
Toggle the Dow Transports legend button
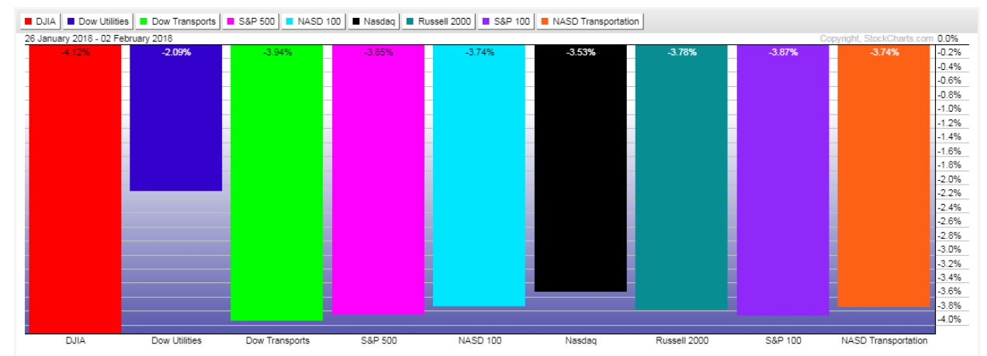point(178,22)
